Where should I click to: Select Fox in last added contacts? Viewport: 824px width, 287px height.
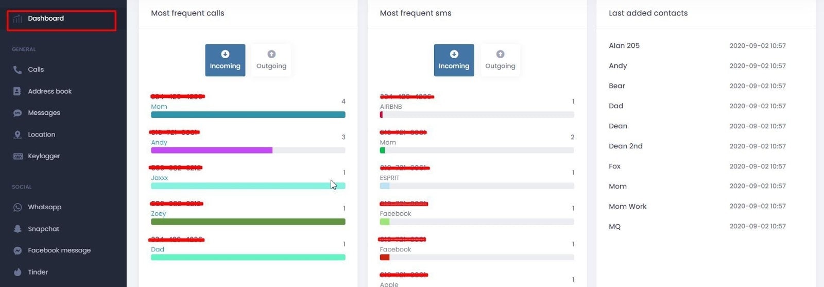click(x=614, y=166)
